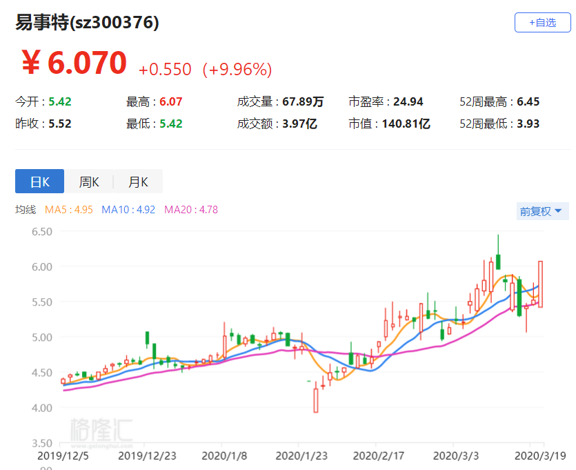This screenshot has height=470, width=576.
Task: Click the (+9.96%) price change percentage
Action: (237, 70)
